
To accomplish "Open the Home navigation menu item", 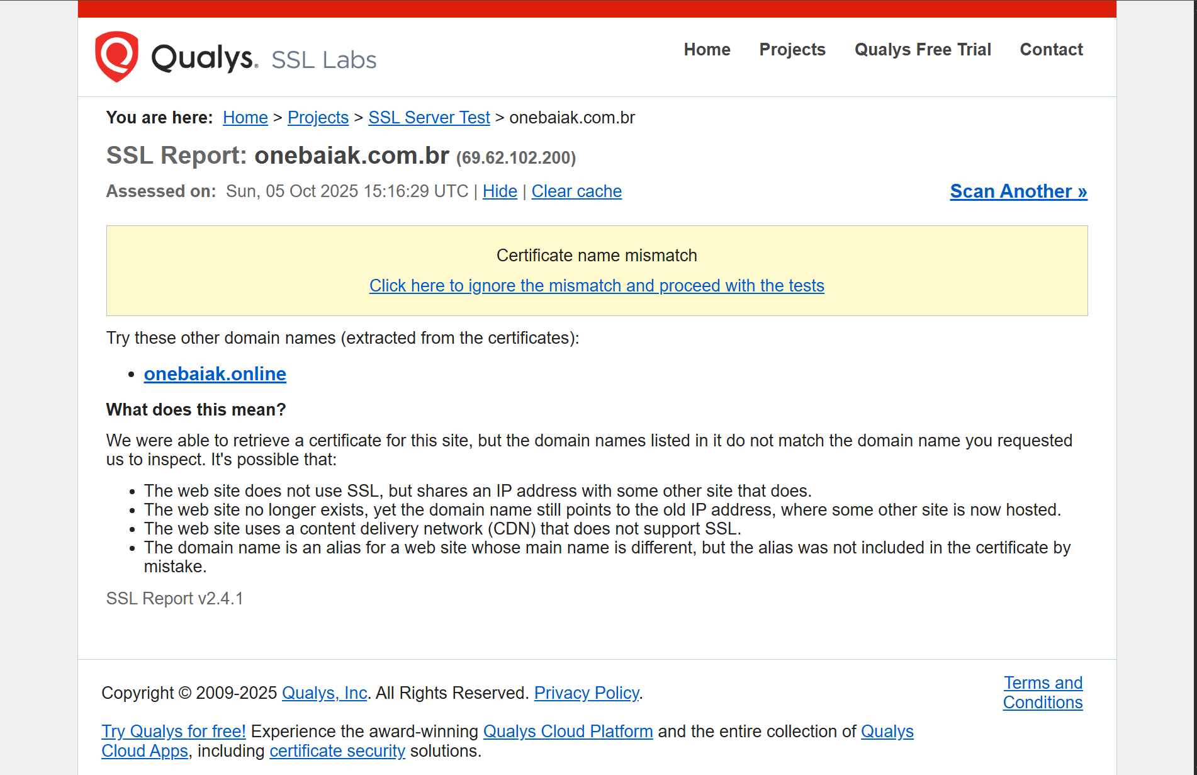I will pos(707,50).
